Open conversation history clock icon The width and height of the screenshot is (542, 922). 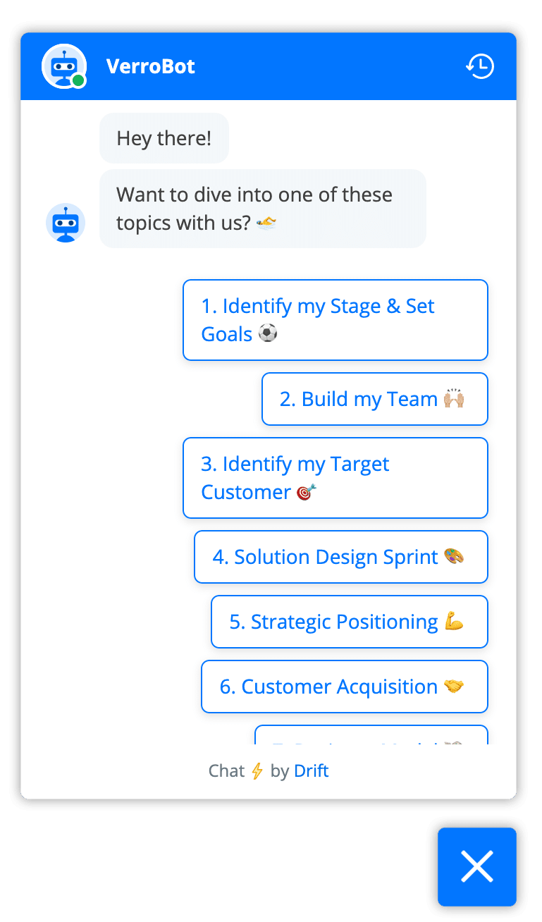point(480,66)
